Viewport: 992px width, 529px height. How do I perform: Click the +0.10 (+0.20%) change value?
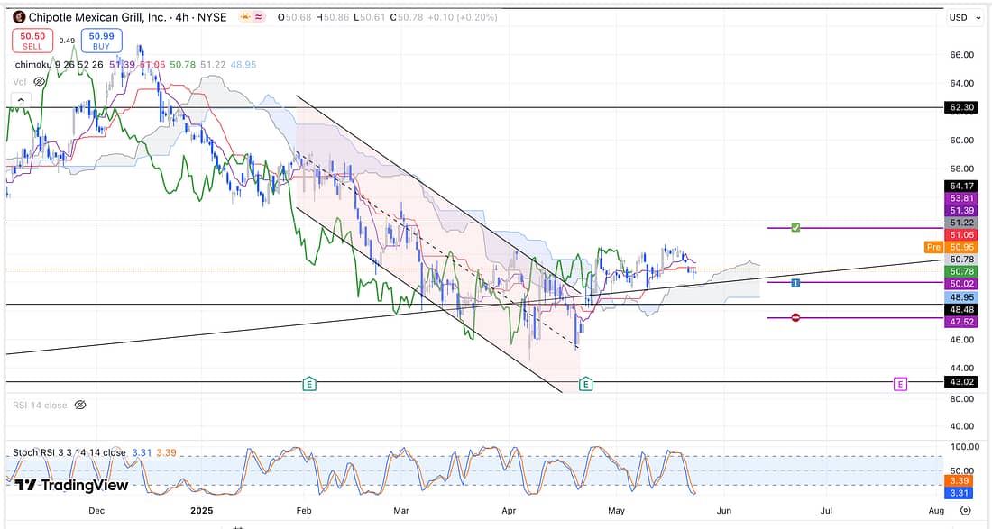pyautogui.click(x=463, y=17)
